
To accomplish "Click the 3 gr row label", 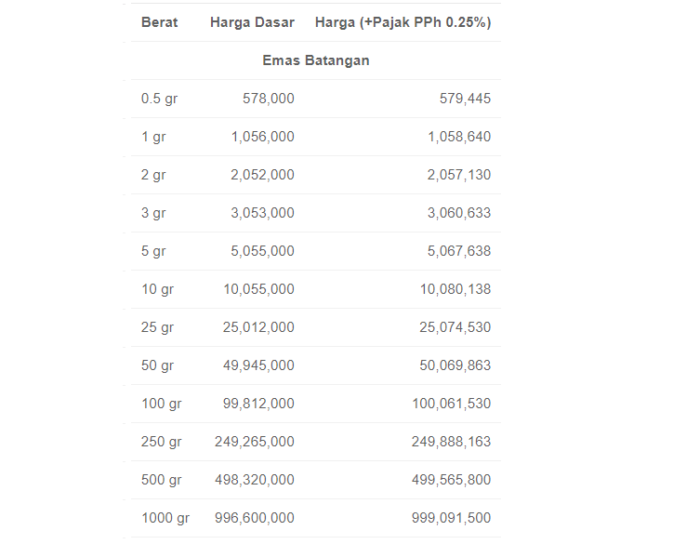I will (x=153, y=213).
